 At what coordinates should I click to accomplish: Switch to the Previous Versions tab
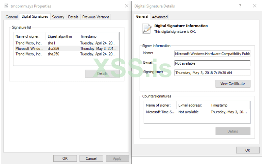[96, 17]
